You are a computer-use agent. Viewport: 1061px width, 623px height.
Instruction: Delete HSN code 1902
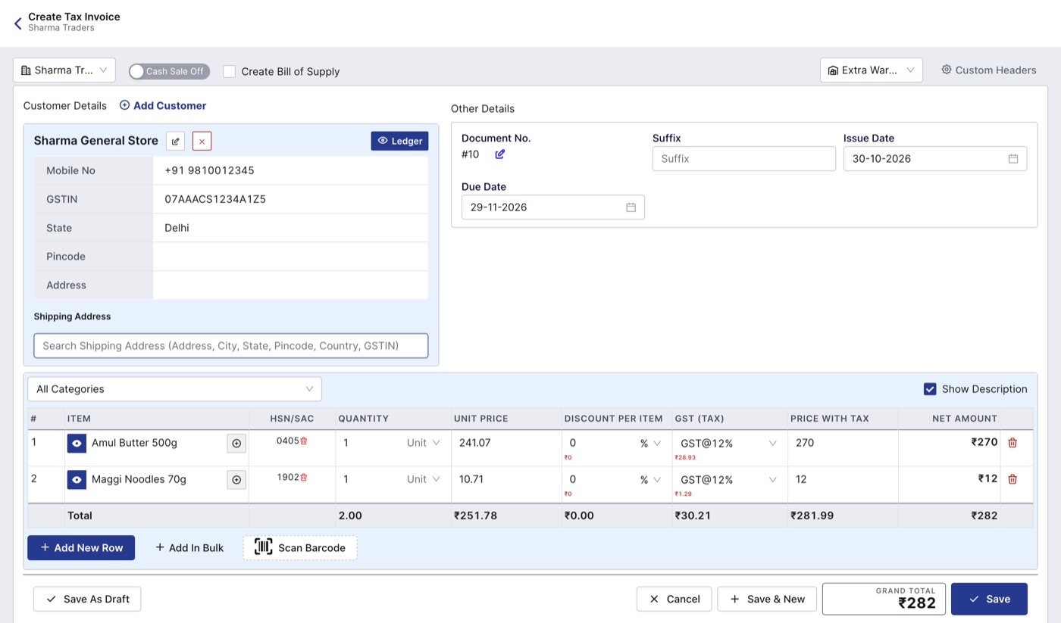304,477
